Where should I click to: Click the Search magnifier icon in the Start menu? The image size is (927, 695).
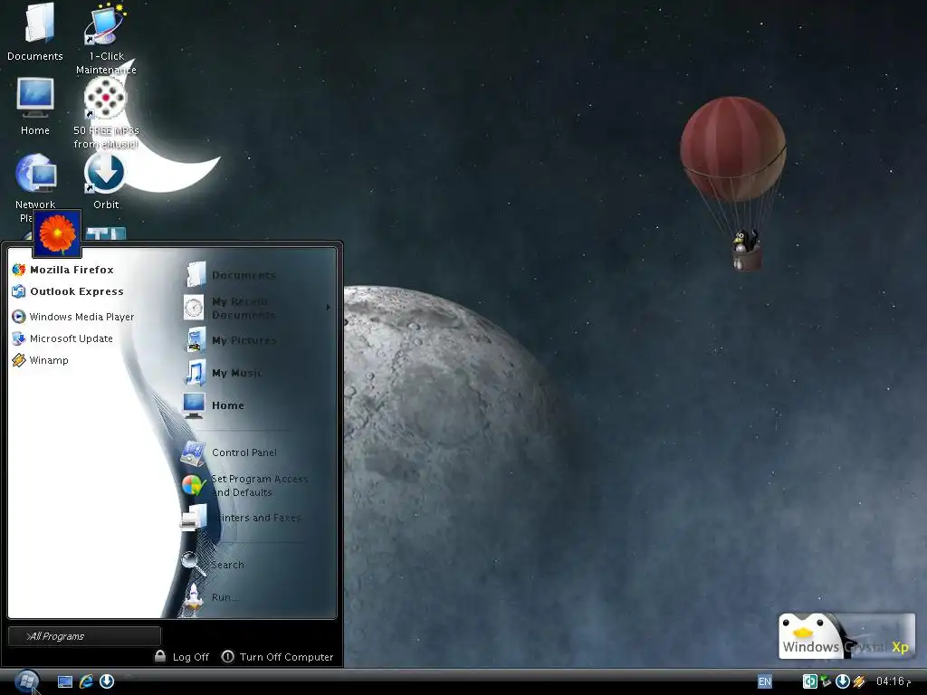tap(194, 564)
